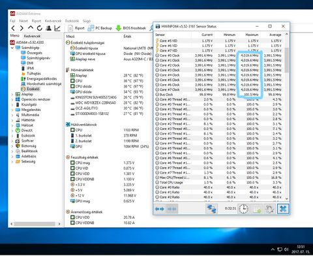Open the Súgó menu
Image resolution: width=313 pixels, height=256 pixels.
pyautogui.click(x=87, y=21)
